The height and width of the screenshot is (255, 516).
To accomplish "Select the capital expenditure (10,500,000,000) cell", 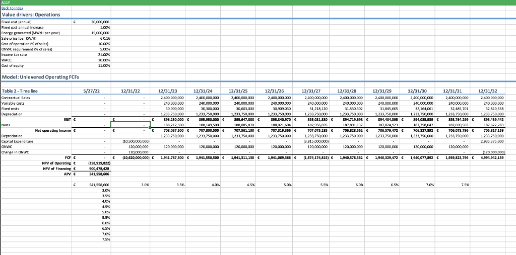I will 136,141.
